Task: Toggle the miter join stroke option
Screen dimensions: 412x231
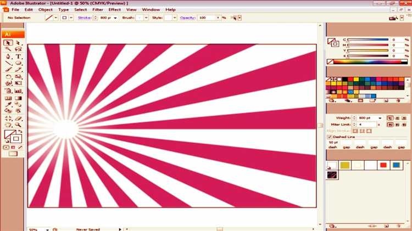Action: tap(390, 125)
